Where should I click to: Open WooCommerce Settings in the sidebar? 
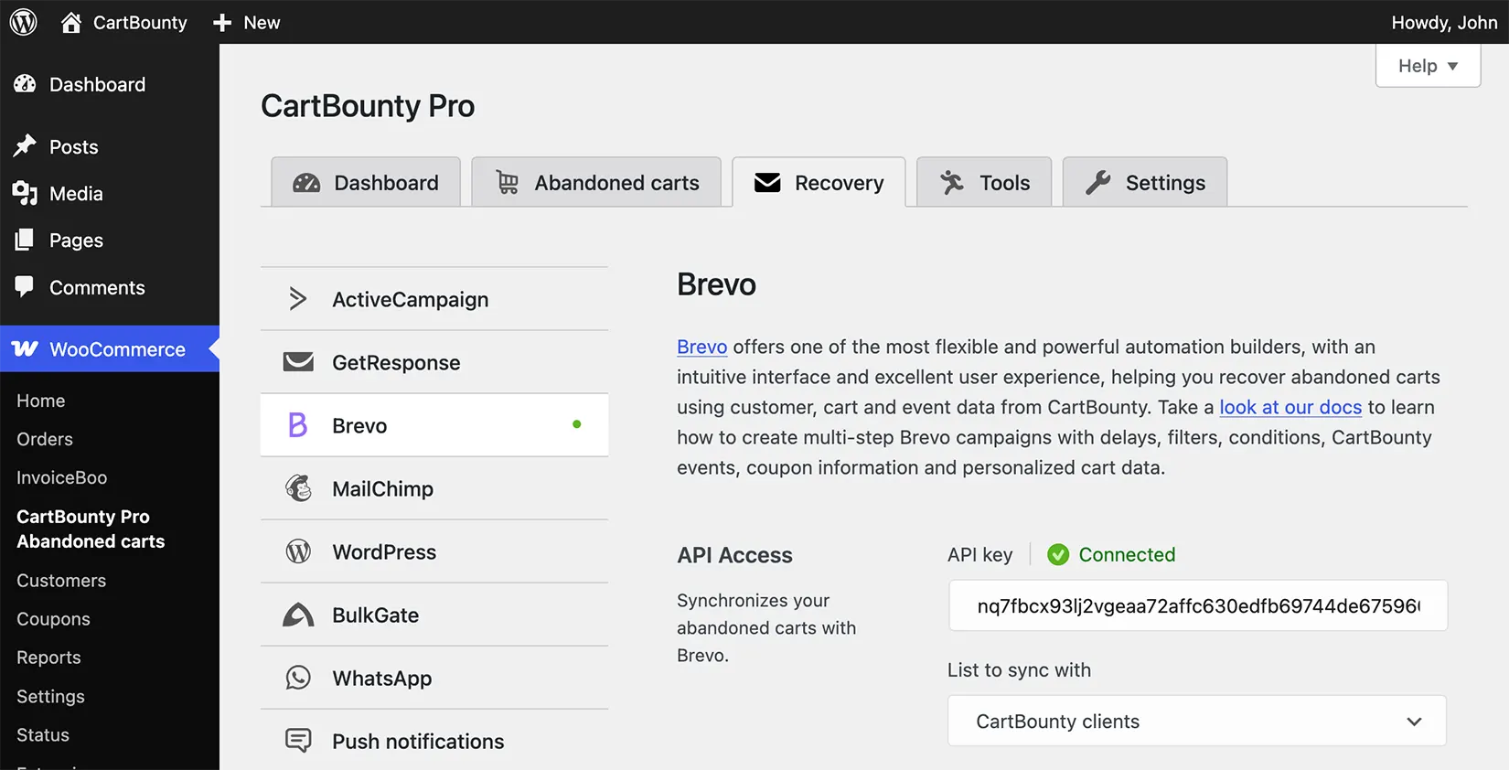(x=50, y=696)
